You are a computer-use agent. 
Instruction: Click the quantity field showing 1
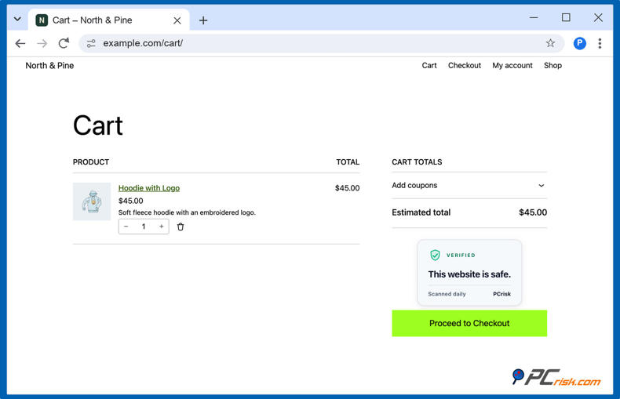coord(144,227)
